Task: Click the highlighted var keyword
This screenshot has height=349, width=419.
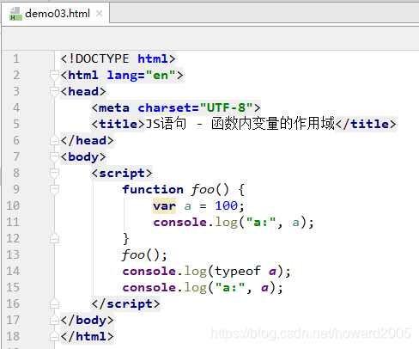Action: pyautogui.click(x=164, y=206)
